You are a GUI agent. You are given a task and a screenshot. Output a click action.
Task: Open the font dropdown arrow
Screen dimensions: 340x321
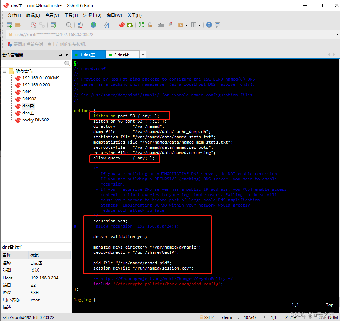click(112, 25)
